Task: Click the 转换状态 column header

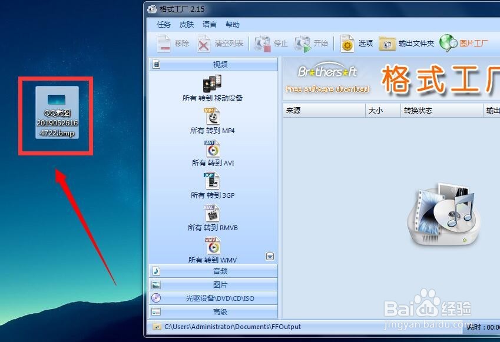Action: click(x=442, y=110)
